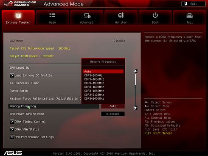Viewport: 208px width, 156px height.
Task: Select Auto in Memory Frequency list
Action: [x=103, y=72]
